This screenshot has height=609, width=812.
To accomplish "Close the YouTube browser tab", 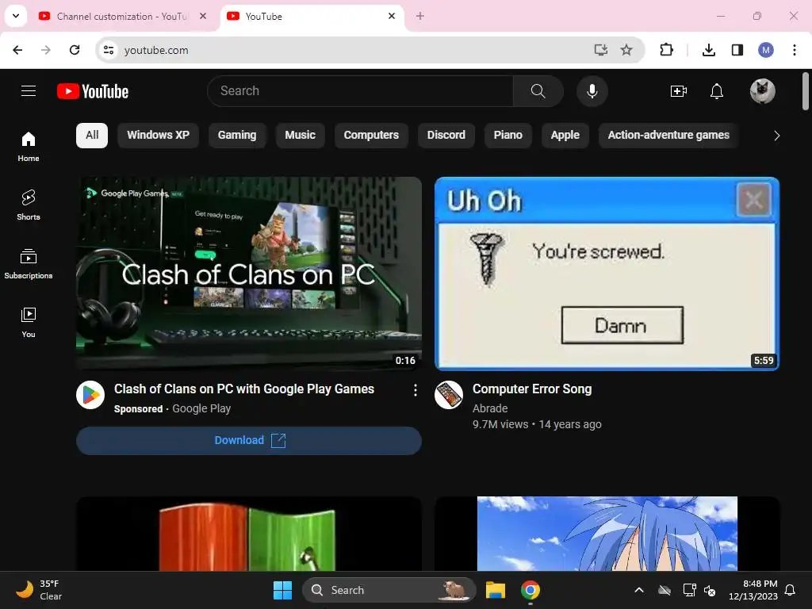I will coord(392,16).
